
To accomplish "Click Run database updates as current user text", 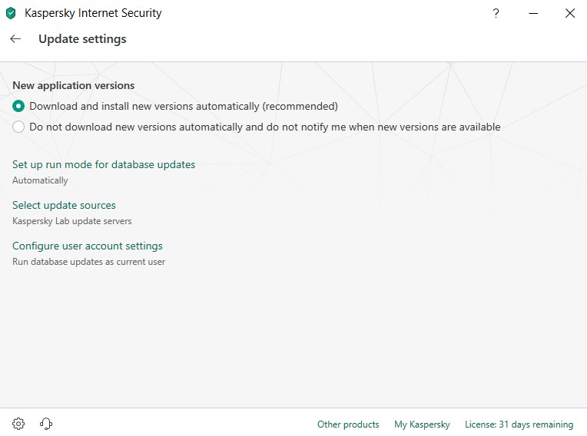I will pyautogui.click(x=88, y=262).
